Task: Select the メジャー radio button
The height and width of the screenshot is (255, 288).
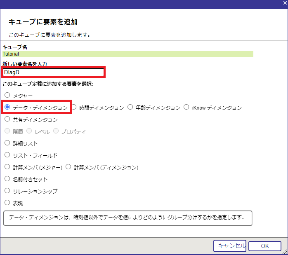Action: point(7,95)
